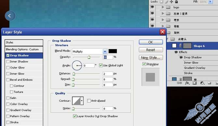
Task: Click the Angle dial control
Action: click(x=77, y=66)
